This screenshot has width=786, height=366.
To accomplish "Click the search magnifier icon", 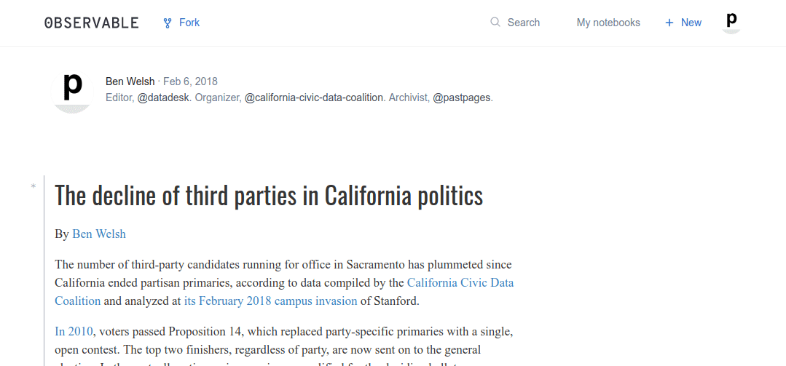I will coord(495,22).
